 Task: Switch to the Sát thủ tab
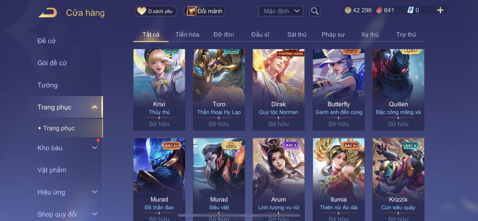(x=297, y=34)
